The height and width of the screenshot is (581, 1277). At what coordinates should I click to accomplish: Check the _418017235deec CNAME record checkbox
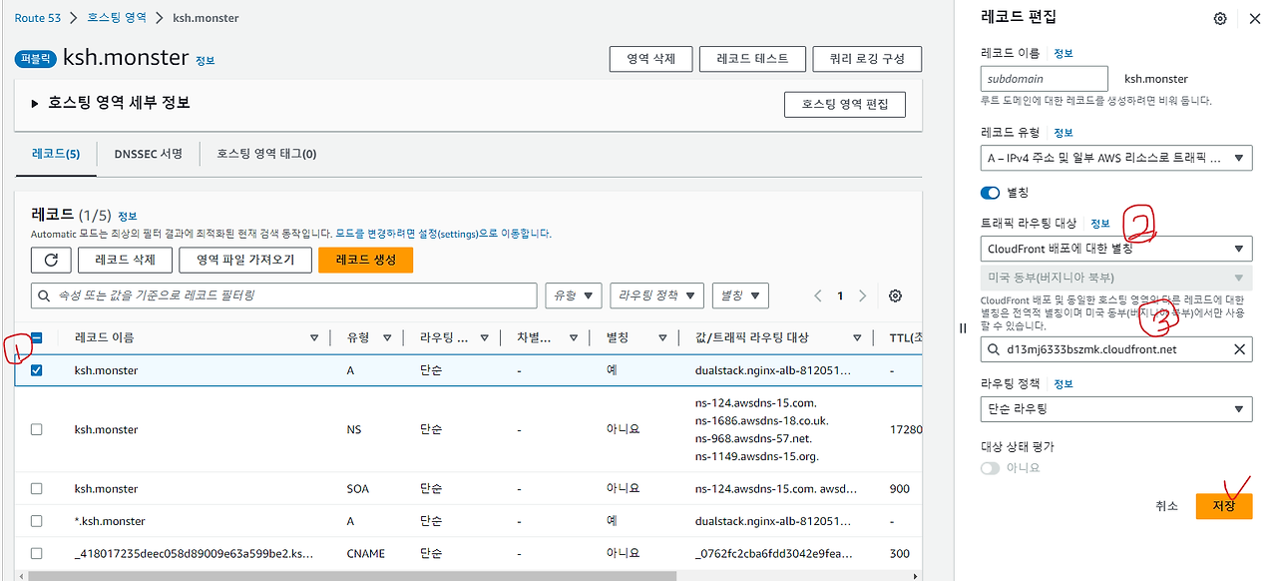[37, 553]
